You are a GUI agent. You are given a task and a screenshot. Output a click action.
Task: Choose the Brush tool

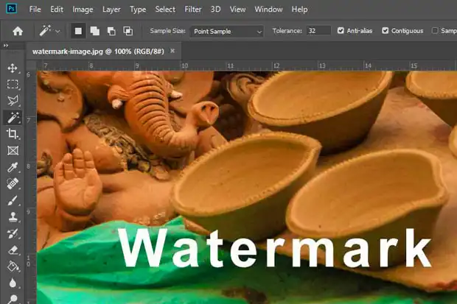(x=13, y=200)
